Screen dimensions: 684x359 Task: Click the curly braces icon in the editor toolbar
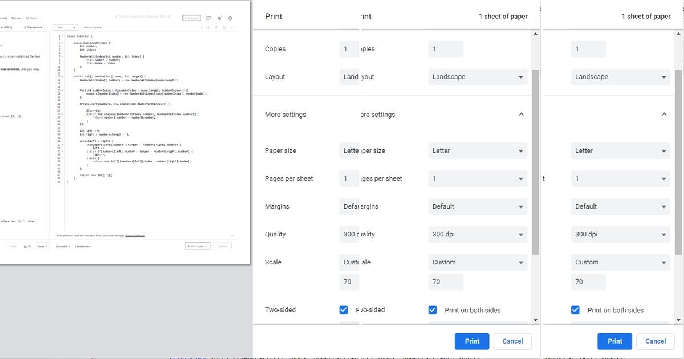[209, 27]
